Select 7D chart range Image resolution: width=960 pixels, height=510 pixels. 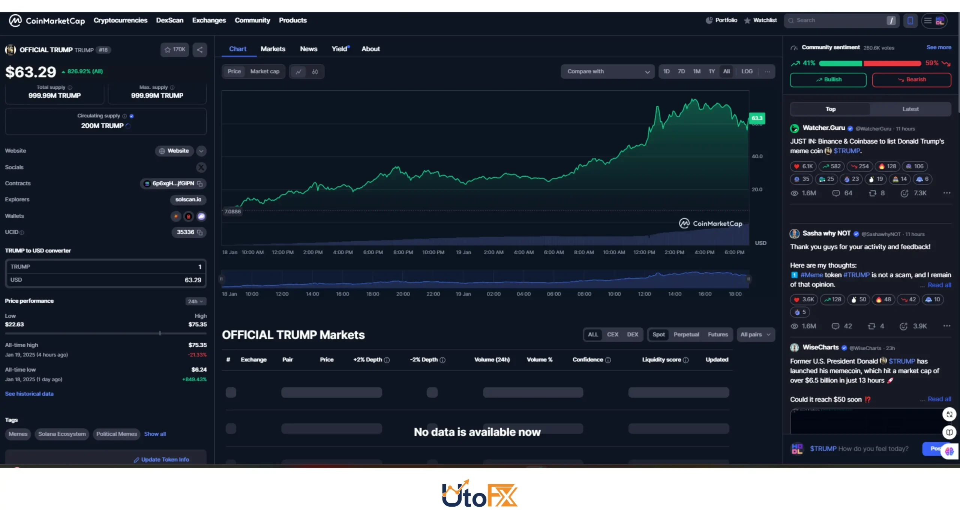pyautogui.click(x=681, y=72)
